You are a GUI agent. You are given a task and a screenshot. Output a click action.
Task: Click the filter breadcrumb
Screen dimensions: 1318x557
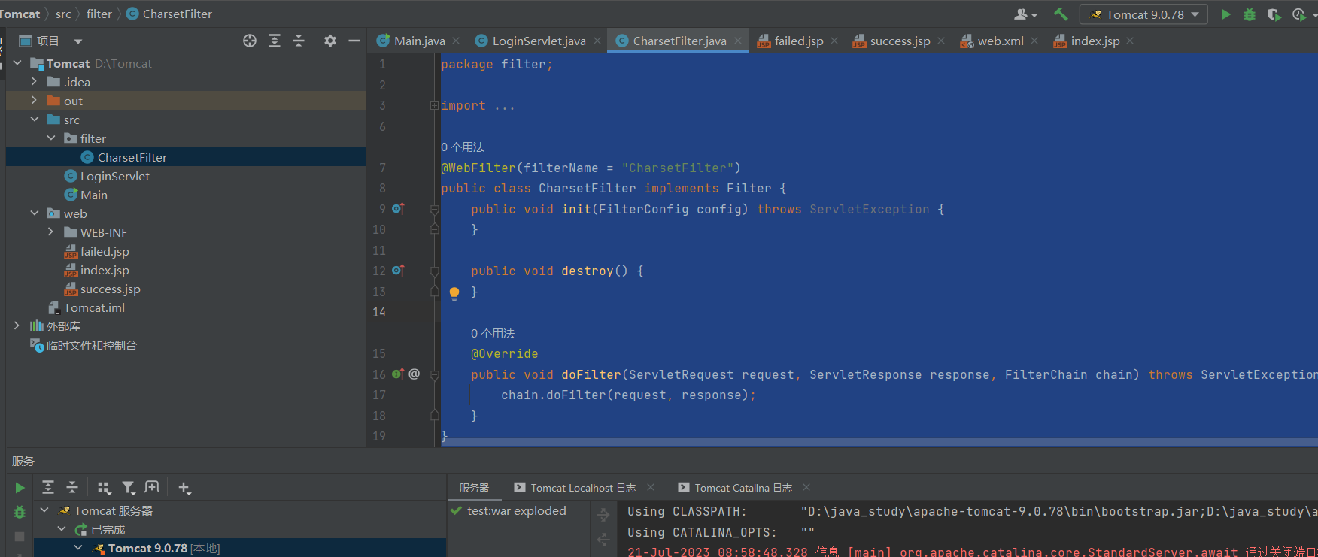point(99,14)
